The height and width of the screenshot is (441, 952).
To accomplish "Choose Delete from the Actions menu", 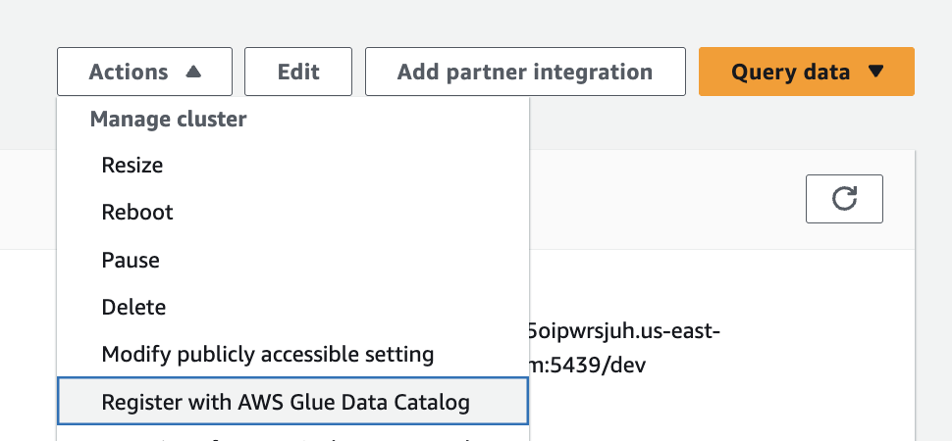I will (133, 308).
